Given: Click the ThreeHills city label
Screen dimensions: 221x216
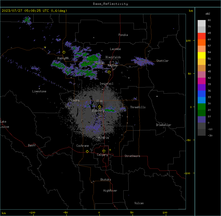Looking at the screenshot, I should tap(138, 107).
